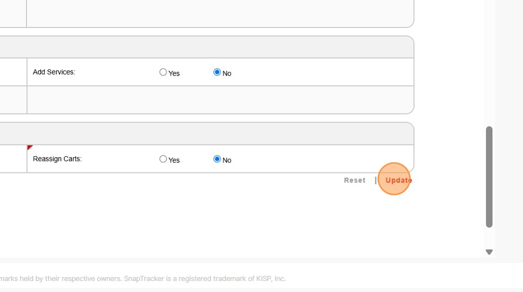Enable Yes radio for Reassign Carts
Screen dimensions: 523x292
point(163,159)
